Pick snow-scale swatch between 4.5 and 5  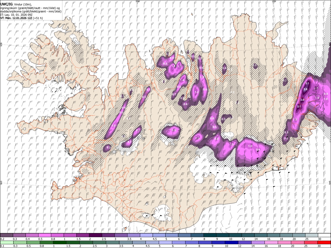click(x=159, y=235)
